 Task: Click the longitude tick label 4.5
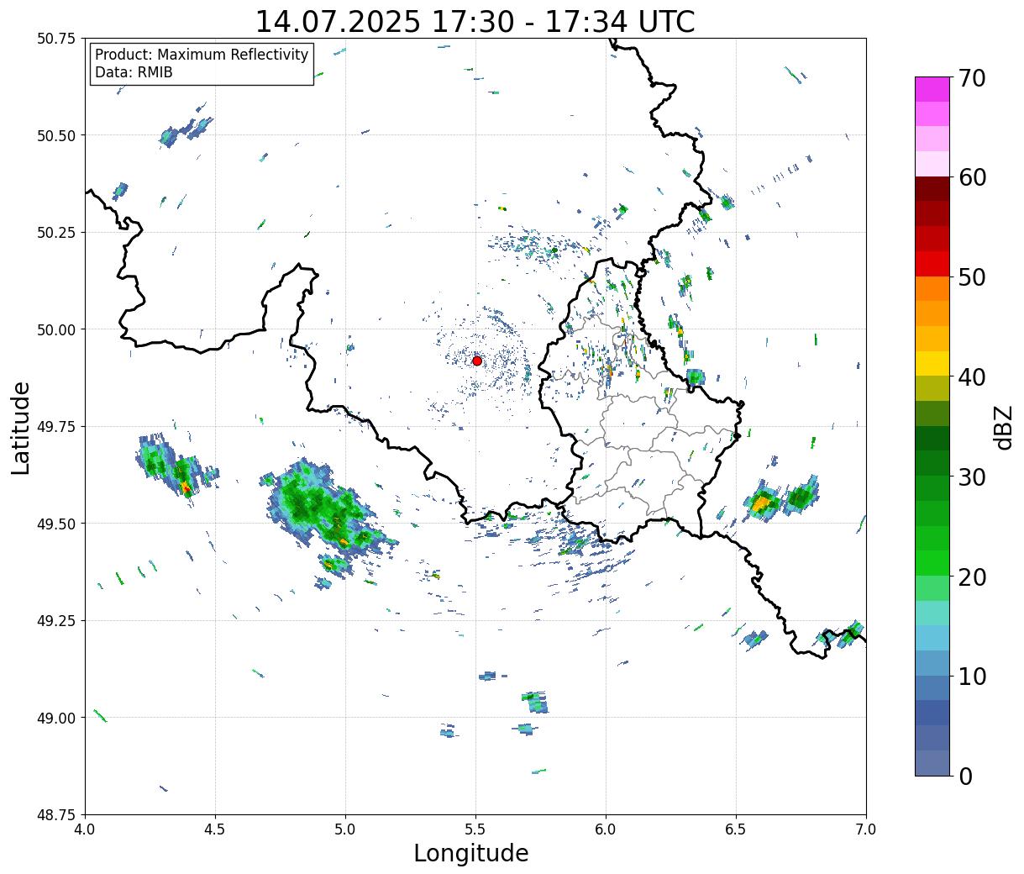tap(215, 829)
